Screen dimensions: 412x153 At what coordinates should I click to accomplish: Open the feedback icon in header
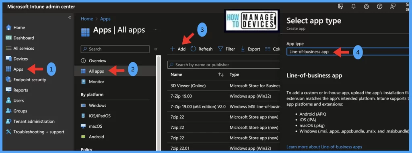pos(393,6)
